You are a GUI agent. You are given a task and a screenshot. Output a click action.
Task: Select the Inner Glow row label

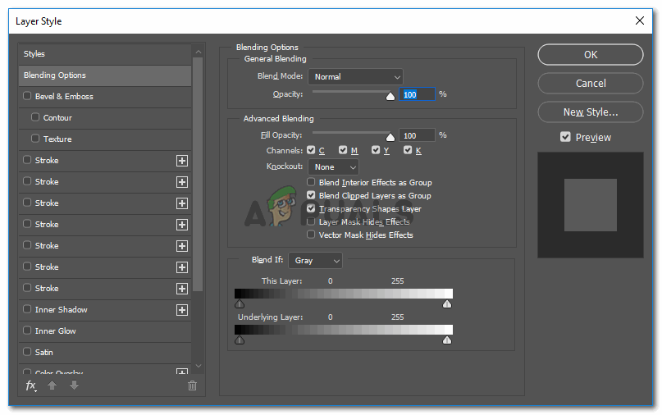coord(55,331)
